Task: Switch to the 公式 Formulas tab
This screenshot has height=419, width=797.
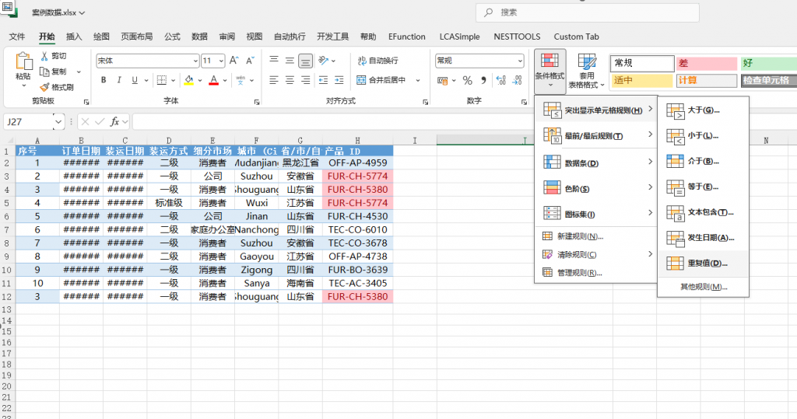Action: point(172,37)
